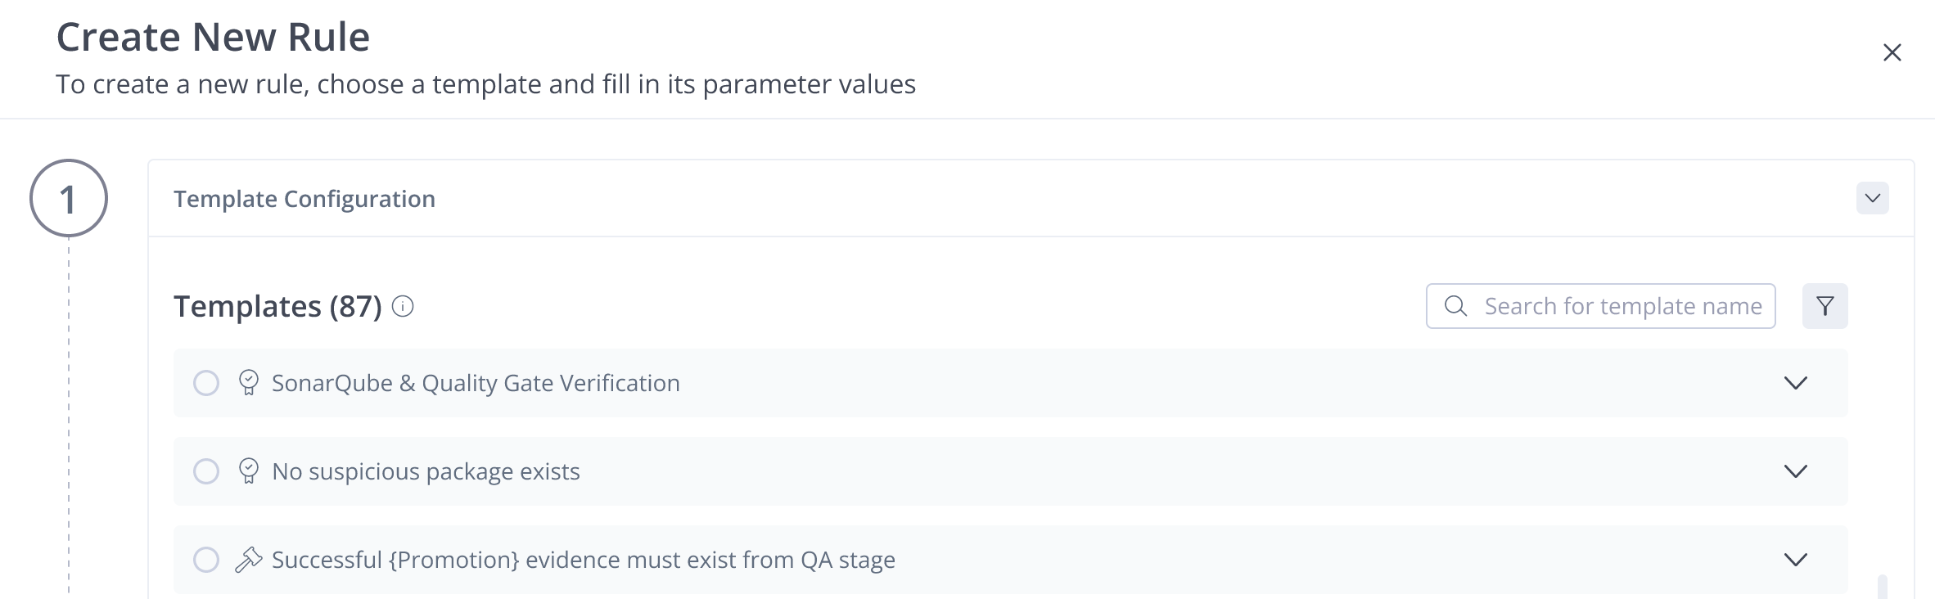
Task: Click the No suspicious package exists label
Action: pyautogui.click(x=426, y=471)
